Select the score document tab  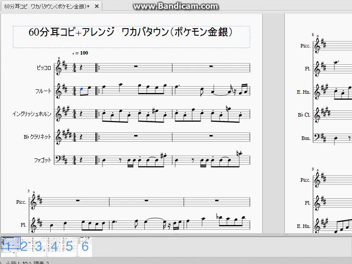(51, 6)
